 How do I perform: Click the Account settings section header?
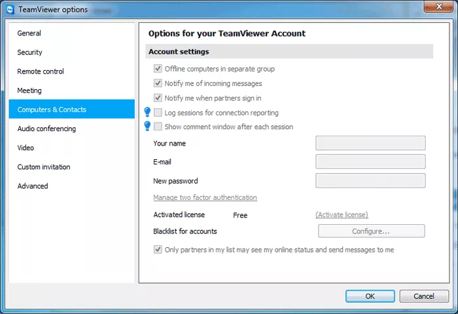point(289,52)
